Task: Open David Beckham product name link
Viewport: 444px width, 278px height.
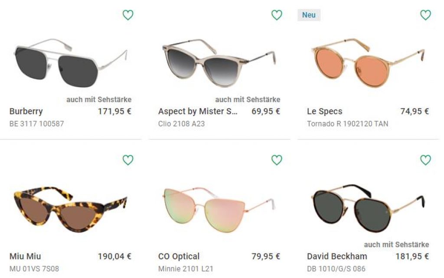Action: click(337, 256)
